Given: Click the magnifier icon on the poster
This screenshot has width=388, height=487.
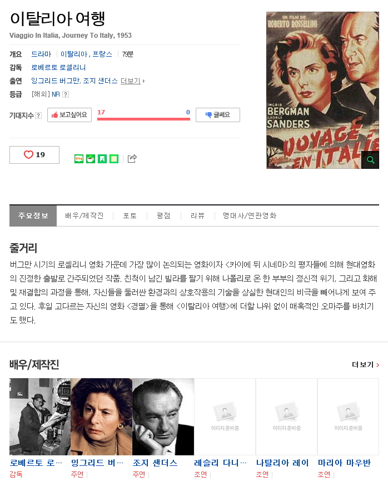Looking at the screenshot, I should (x=370, y=160).
